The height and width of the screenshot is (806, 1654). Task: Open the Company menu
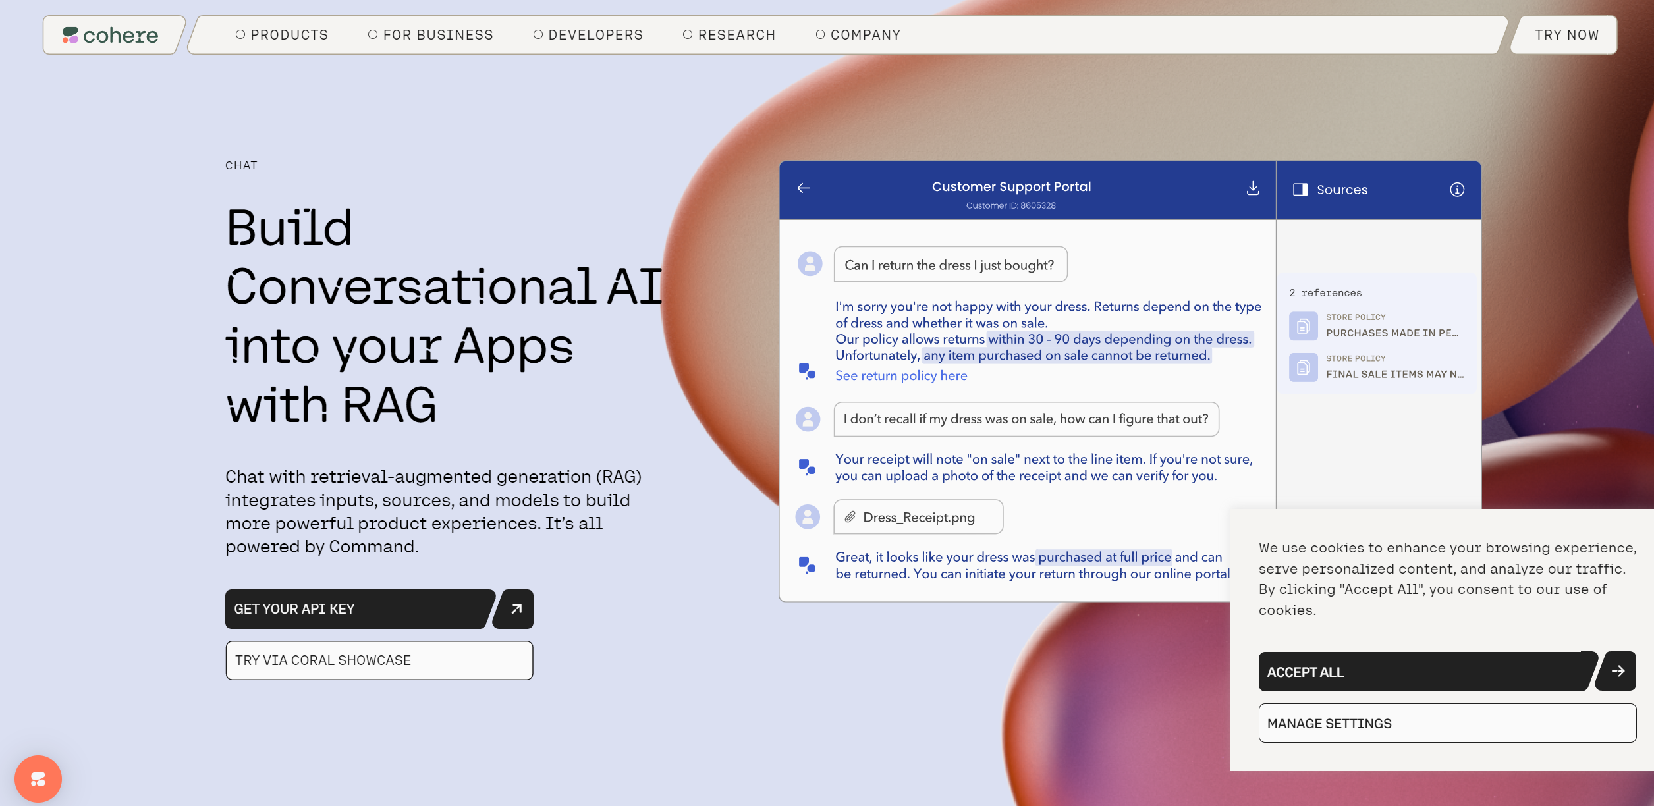pos(858,35)
